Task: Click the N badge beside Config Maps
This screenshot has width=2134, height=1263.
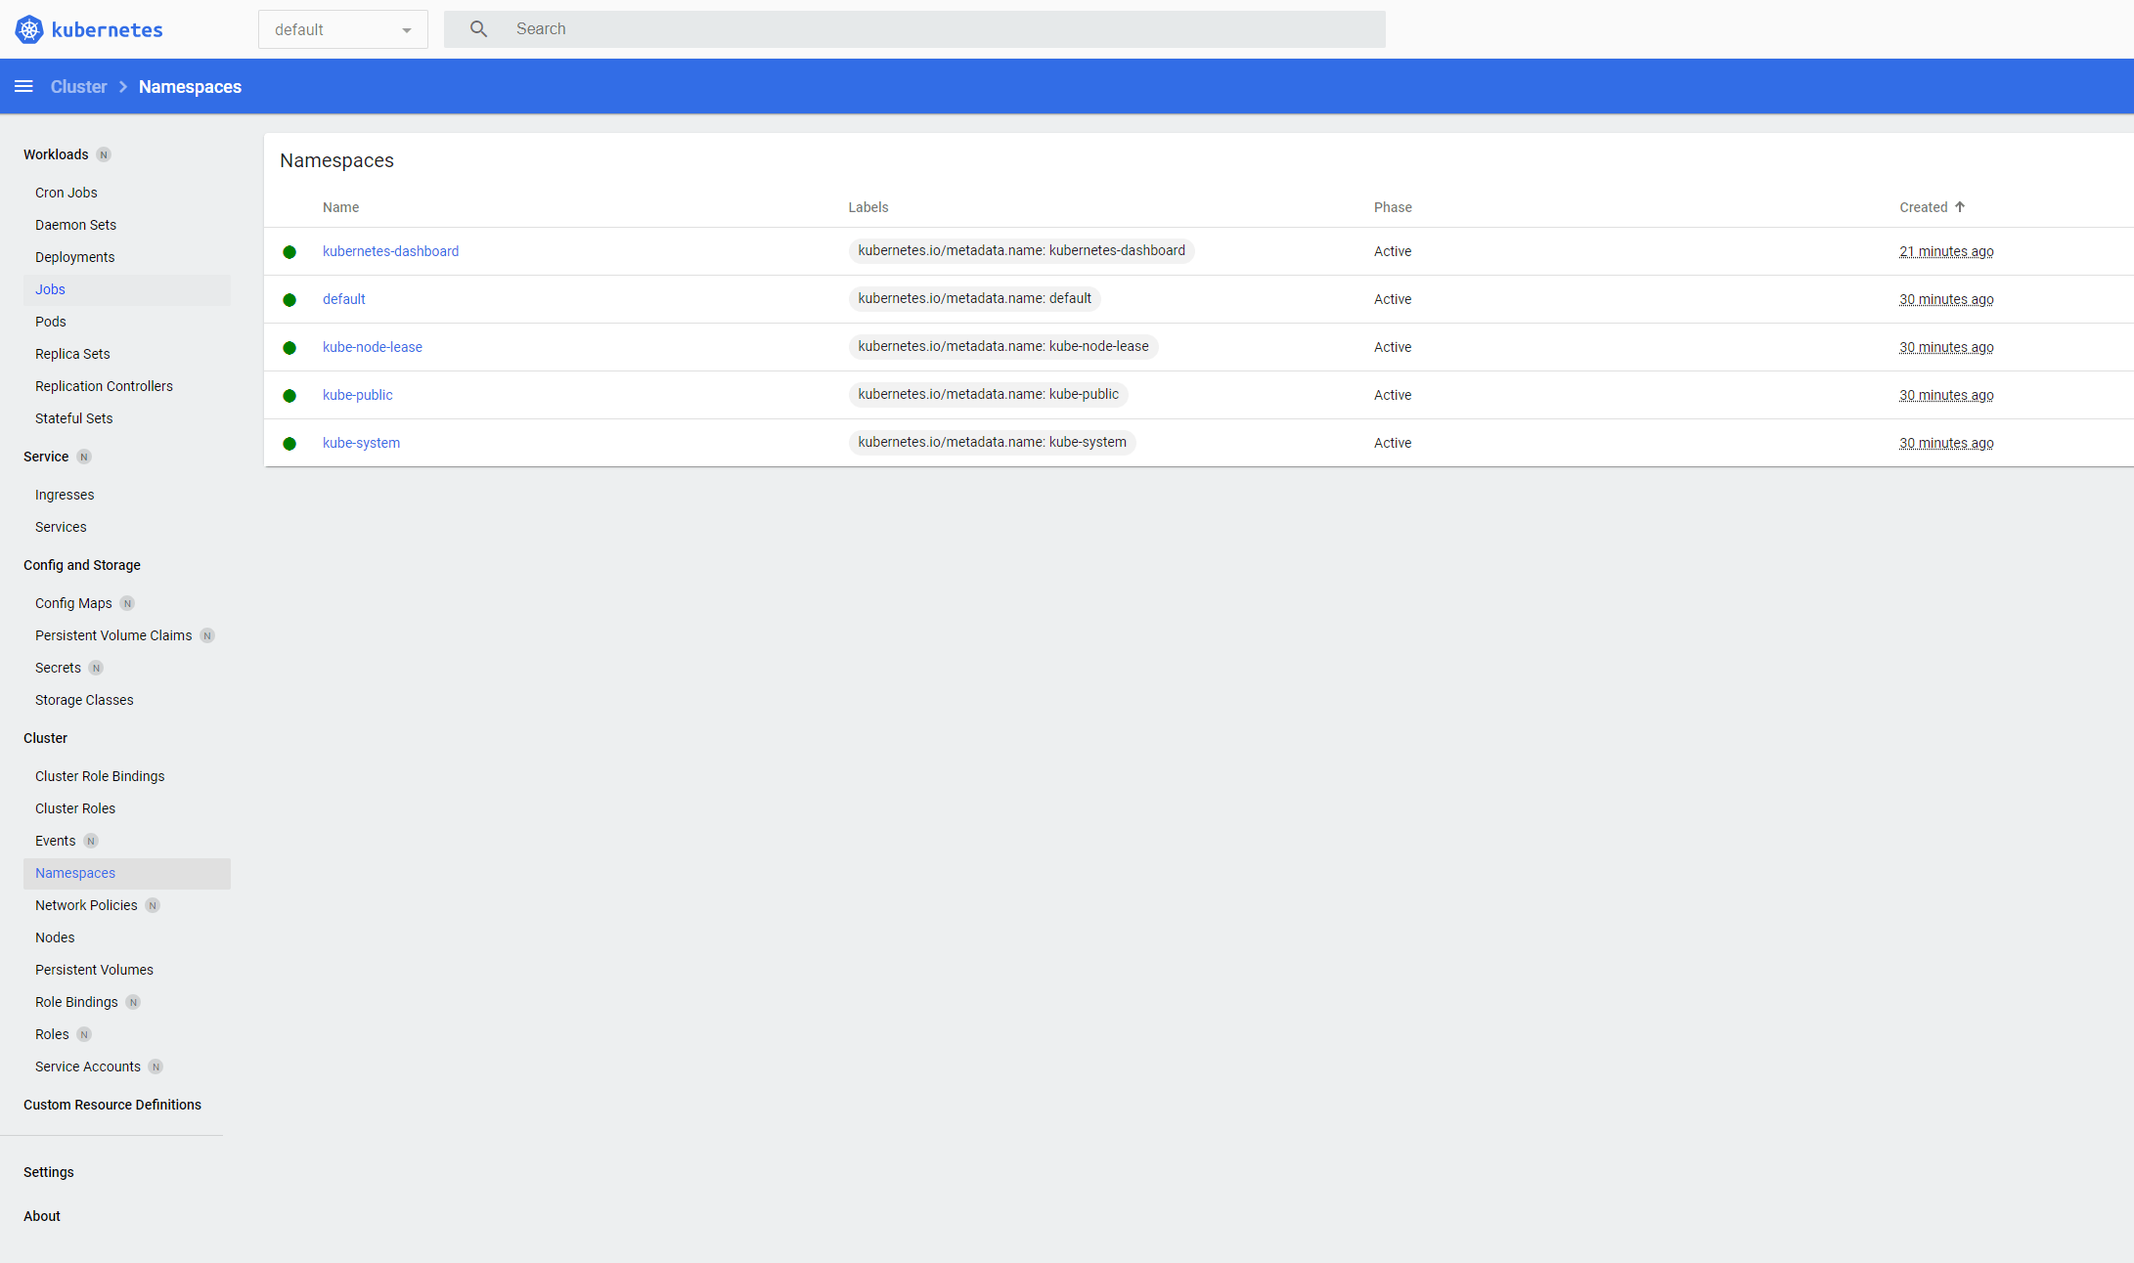Action: pyautogui.click(x=127, y=604)
